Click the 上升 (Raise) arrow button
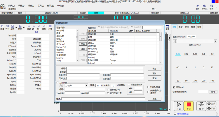The width and height of the screenshot is (219, 117). pyautogui.click(x=211, y=104)
